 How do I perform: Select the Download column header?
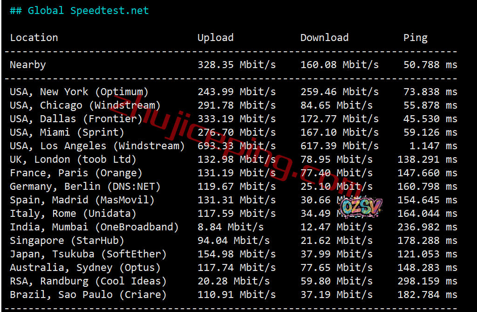pos(324,37)
